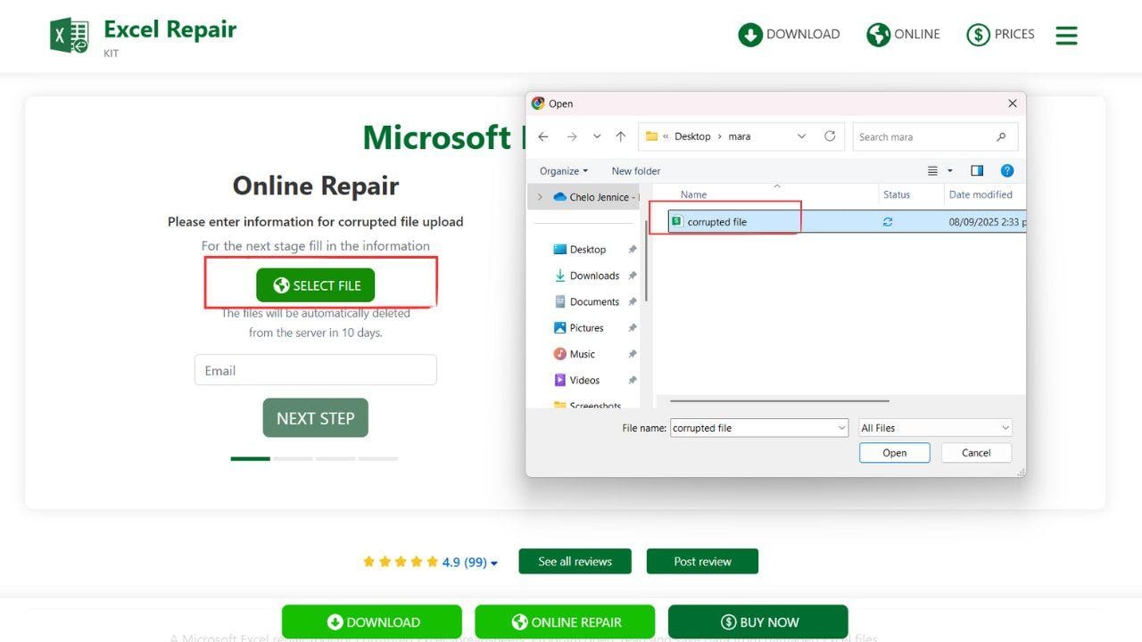Click the NEXT STEP button

(x=316, y=418)
